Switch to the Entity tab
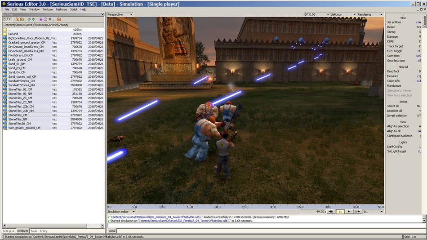The height and width of the screenshot is (240, 427). [44, 231]
